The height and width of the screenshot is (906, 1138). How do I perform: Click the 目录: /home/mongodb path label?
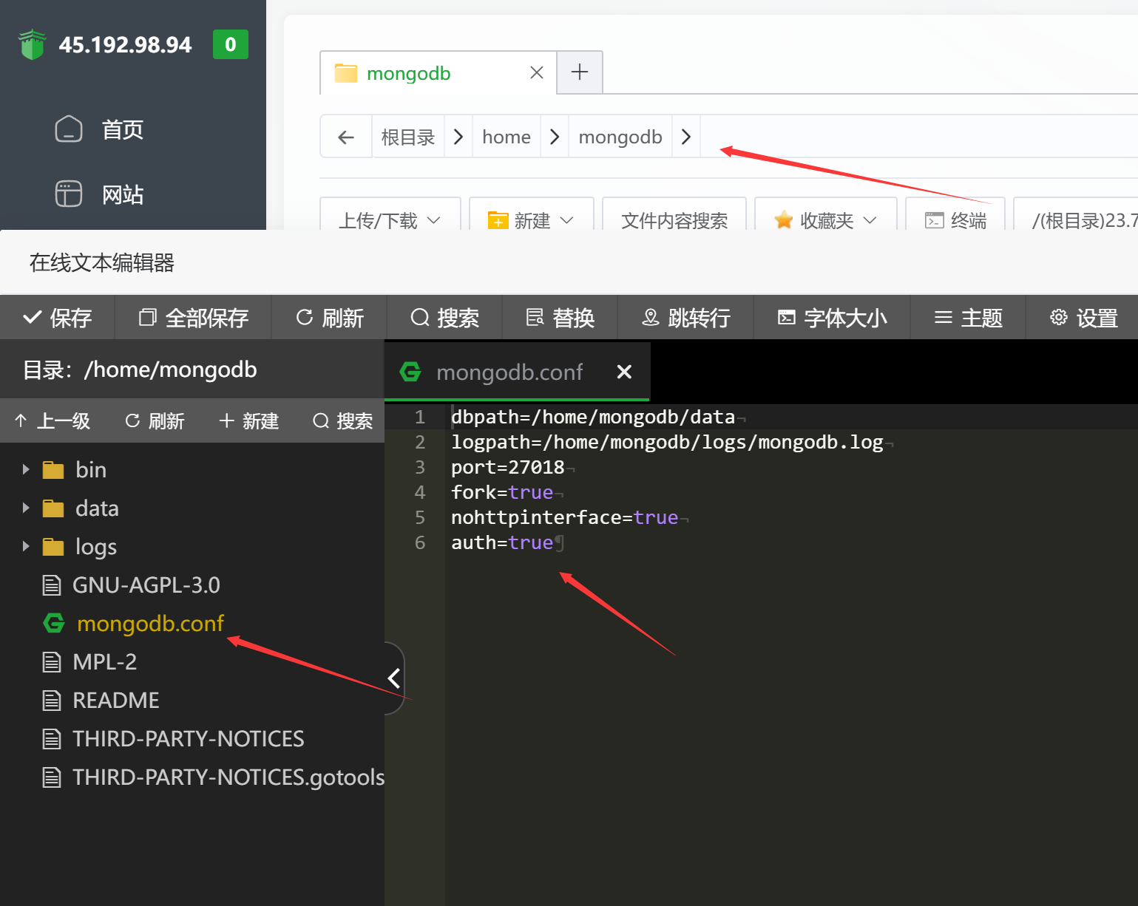[140, 369]
